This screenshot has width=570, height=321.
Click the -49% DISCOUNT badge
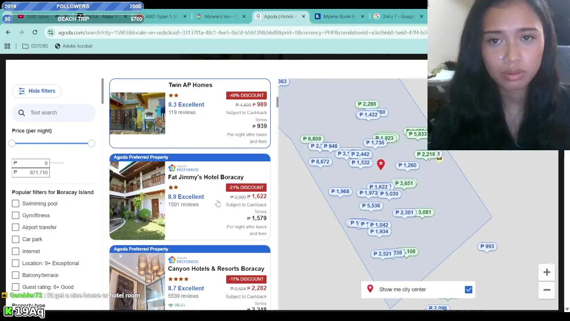coord(246,95)
